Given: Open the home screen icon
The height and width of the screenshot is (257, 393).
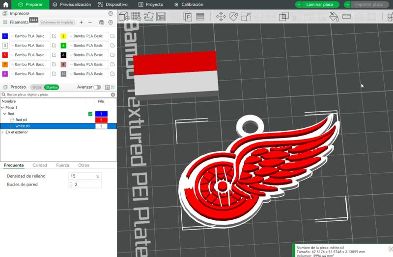Looking at the screenshot, I should pyautogui.click(x=5, y=4).
